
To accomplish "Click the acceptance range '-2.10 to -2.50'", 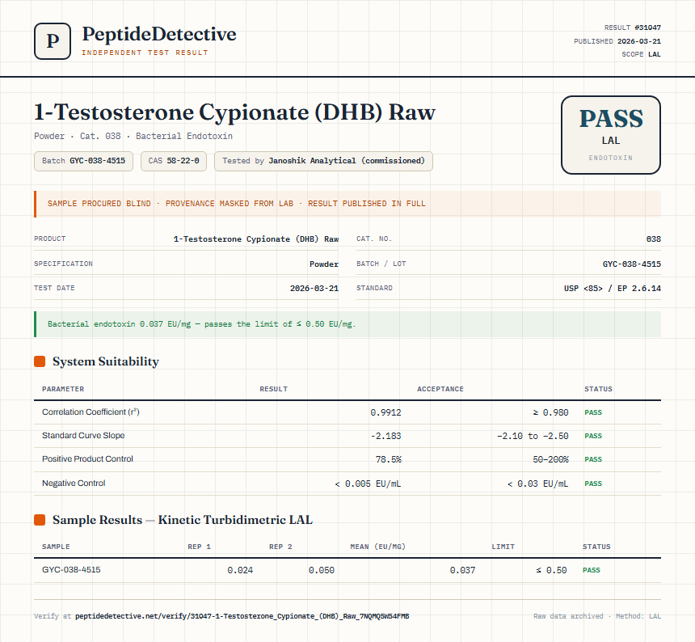I will pos(533,436).
